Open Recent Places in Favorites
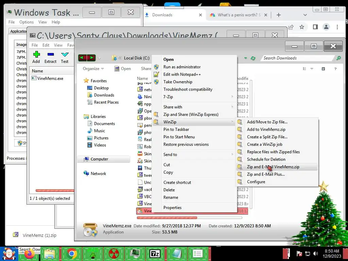The width and height of the screenshot is (348, 261). [x=106, y=102]
